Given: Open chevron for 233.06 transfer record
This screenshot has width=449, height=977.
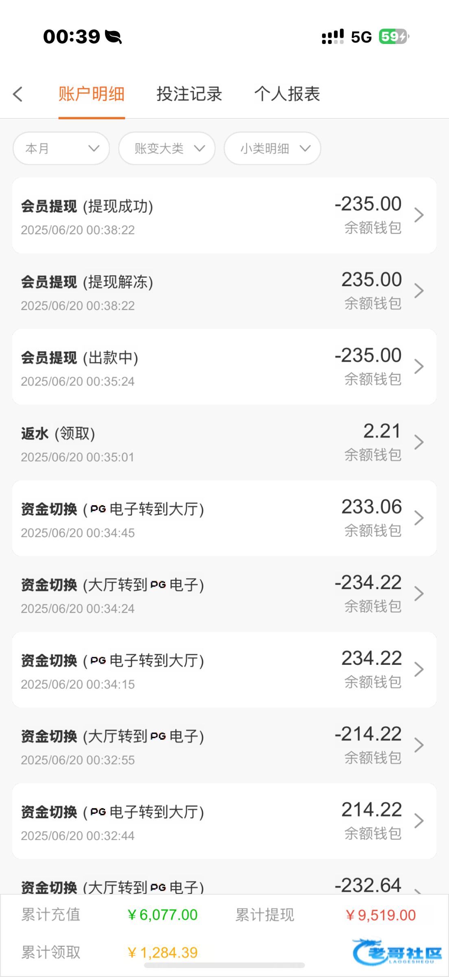Looking at the screenshot, I should 419,518.
